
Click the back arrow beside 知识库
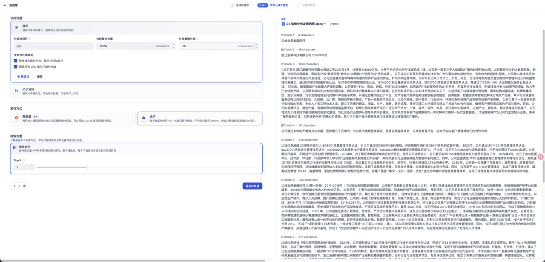pyautogui.click(x=5, y=6)
